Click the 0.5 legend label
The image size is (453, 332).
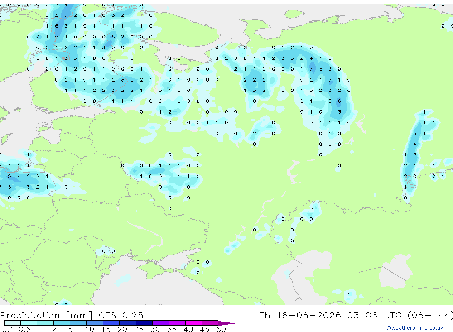click(x=24, y=329)
